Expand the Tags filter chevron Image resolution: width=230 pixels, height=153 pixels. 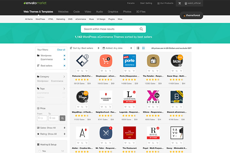64,89
